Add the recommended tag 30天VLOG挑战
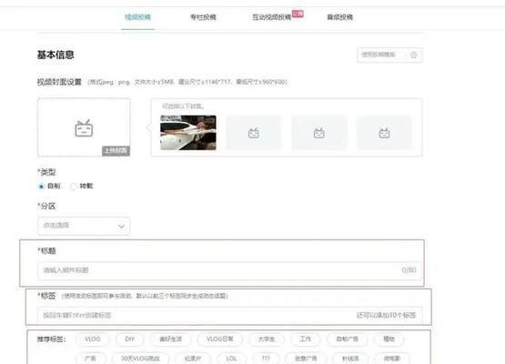This screenshot has width=505, height=364. click(x=140, y=359)
